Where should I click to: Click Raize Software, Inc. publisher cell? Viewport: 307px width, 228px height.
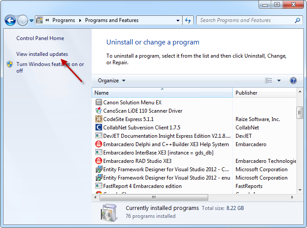tap(258, 119)
